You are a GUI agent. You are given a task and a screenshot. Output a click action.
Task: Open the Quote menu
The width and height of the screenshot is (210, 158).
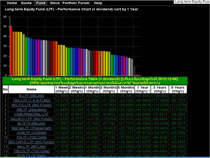[26, 3]
